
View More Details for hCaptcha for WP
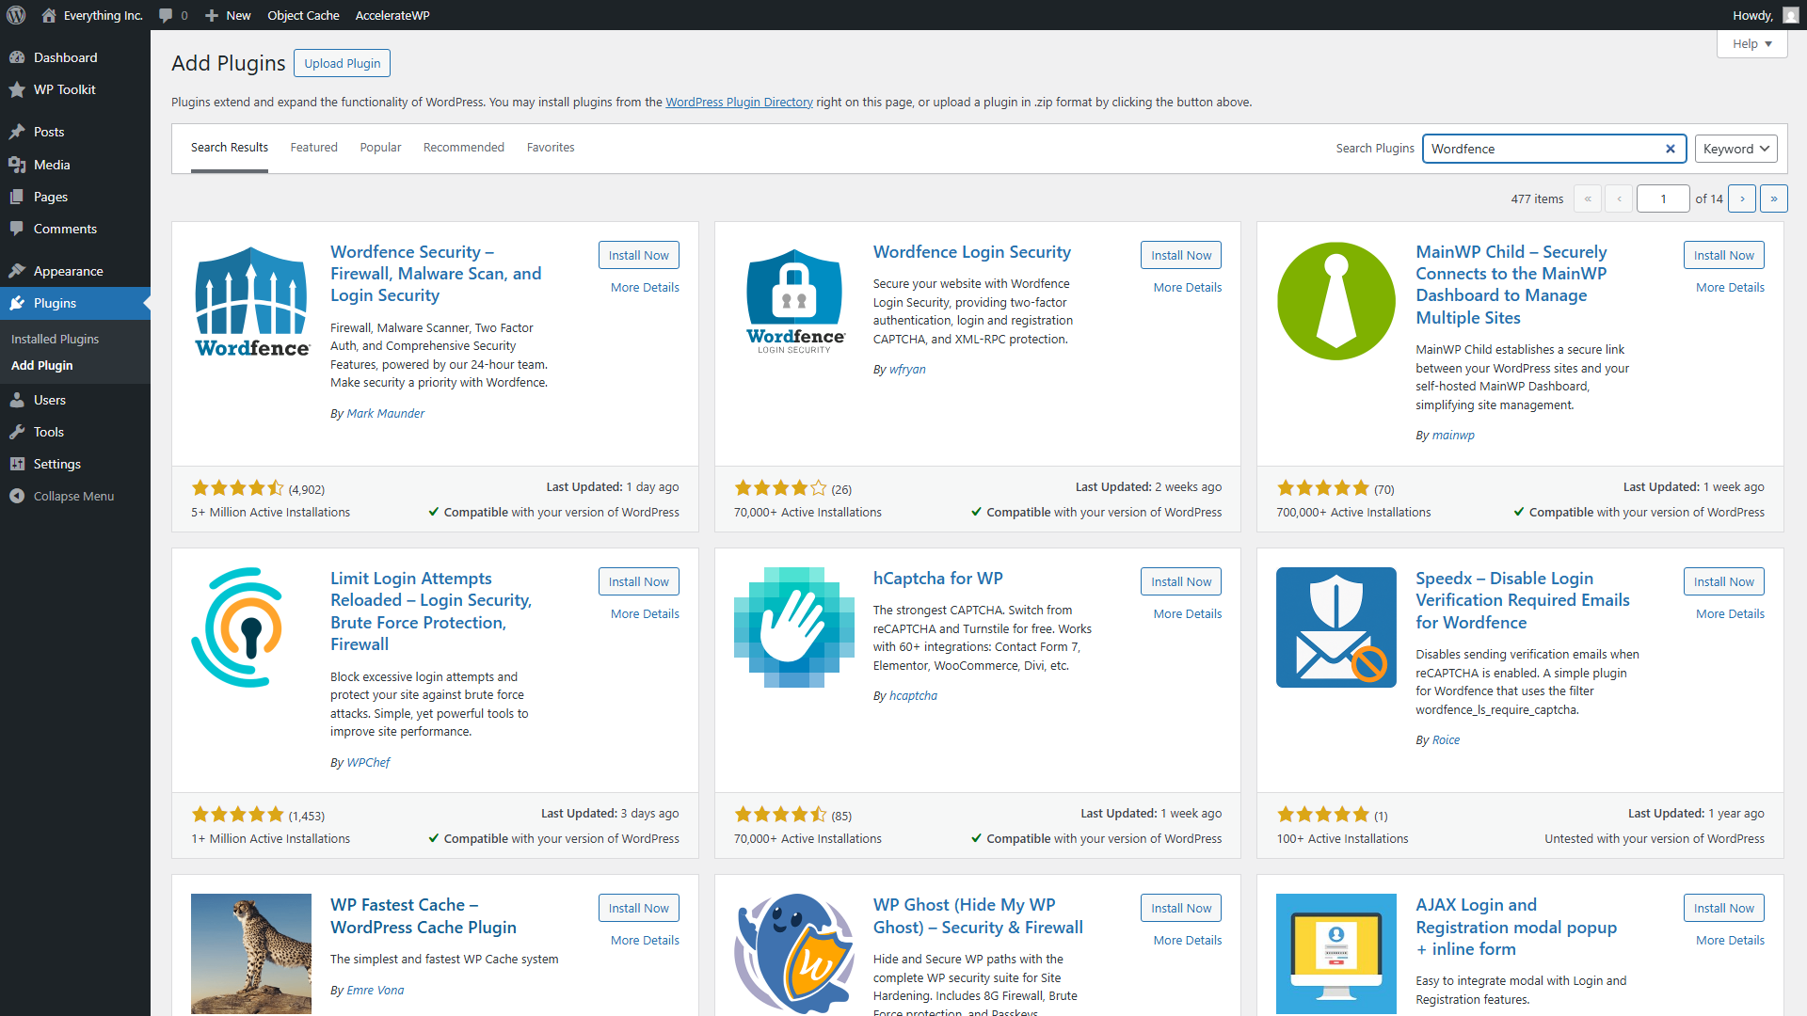1188,613
